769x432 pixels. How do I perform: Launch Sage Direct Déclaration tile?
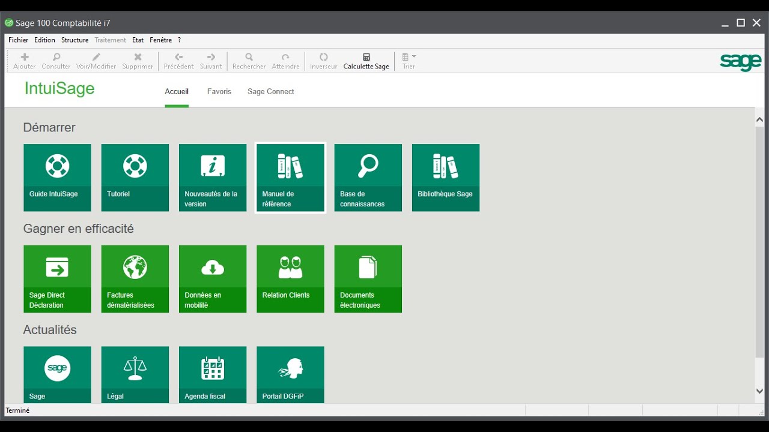[57, 278]
